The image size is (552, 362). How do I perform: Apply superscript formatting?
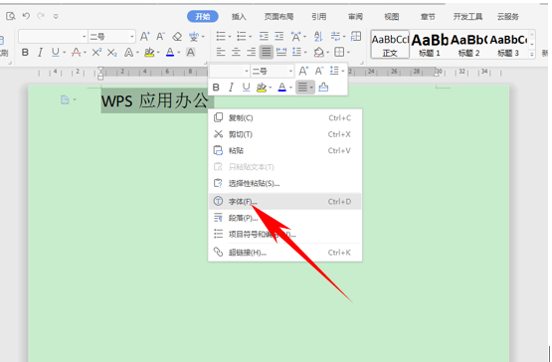pos(96,53)
